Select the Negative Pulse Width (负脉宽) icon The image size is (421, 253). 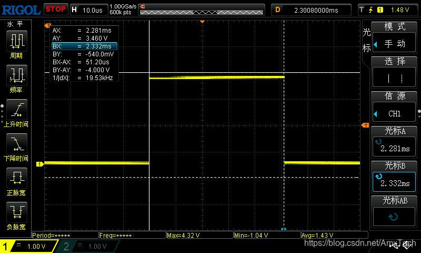17,212
